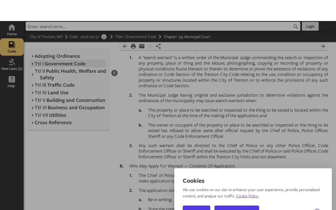The width and height of the screenshot is (336, 210).
Task: Print this chapter
Action: tap(133, 46)
